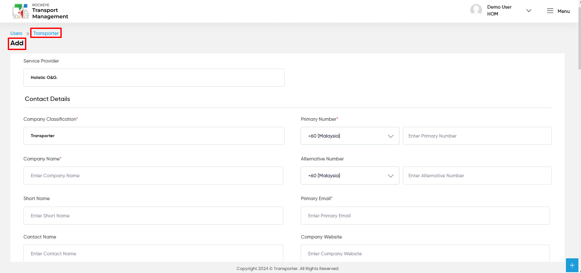581x273 pixels.
Task: Click the Rockeye Transport Management logo
Action: (40, 11)
